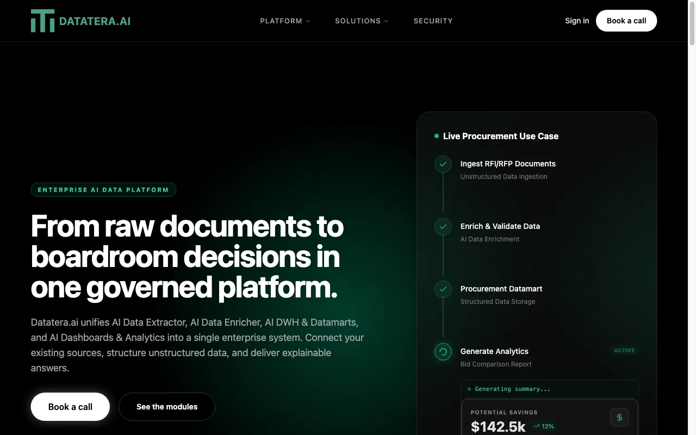Click the Enterprise AI Data Platform badge

click(103, 190)
